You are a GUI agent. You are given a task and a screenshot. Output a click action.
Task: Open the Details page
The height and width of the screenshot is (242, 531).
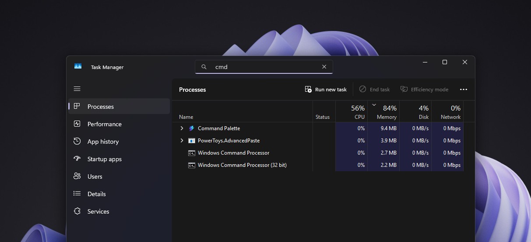point(119,194)
